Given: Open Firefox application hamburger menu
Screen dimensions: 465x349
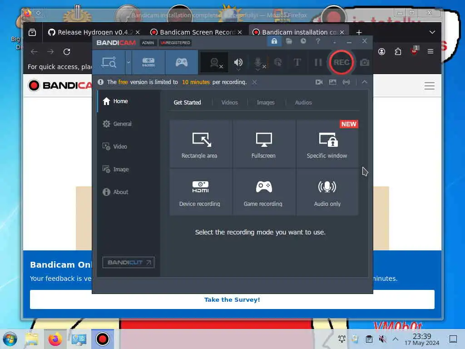Looking at the screenshot, I should tap(430, 52).
